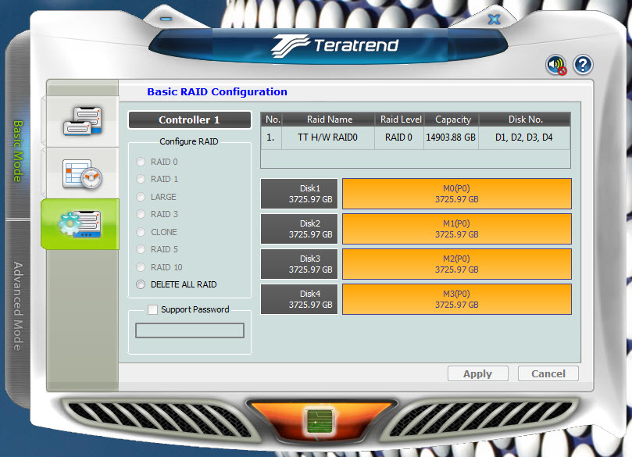632x457 pixels.
Task: Click the "No." column header
Action: coord(273,120)
